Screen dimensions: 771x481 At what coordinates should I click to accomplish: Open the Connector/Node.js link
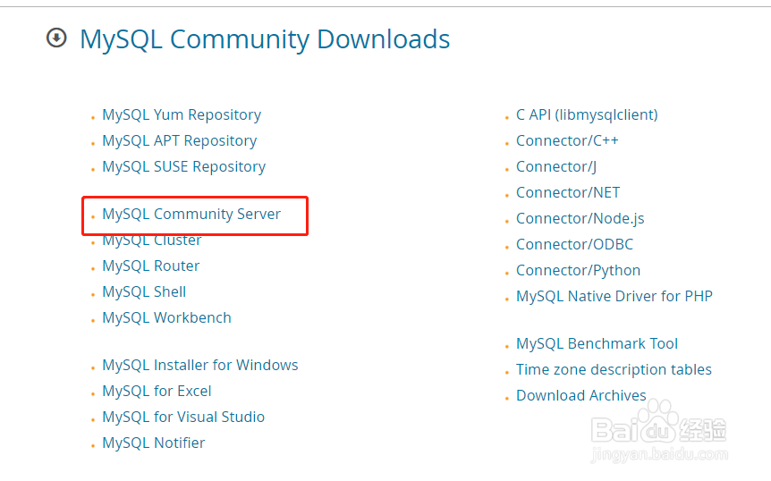coord(580,219)
